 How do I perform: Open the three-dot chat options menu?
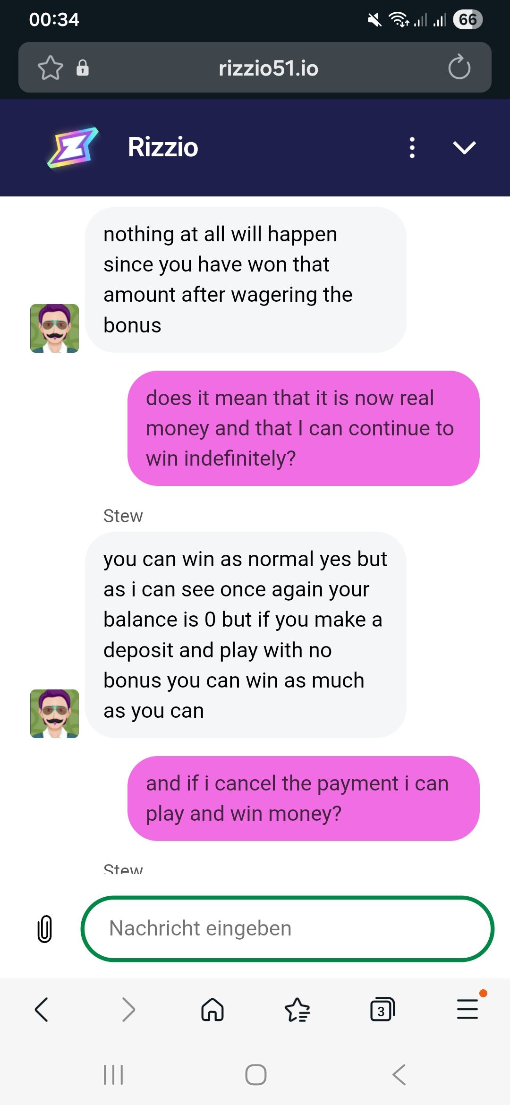click(412, 147)
